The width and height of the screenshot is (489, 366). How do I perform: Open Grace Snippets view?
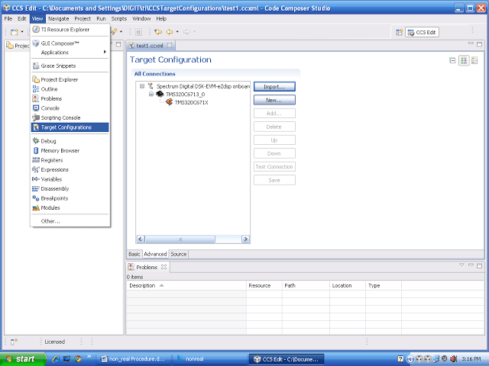[70, 66]
